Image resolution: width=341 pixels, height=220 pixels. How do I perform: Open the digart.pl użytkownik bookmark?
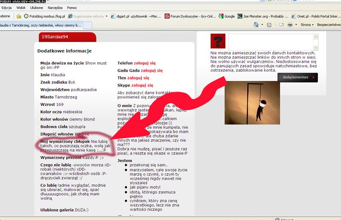pos(136,16)
